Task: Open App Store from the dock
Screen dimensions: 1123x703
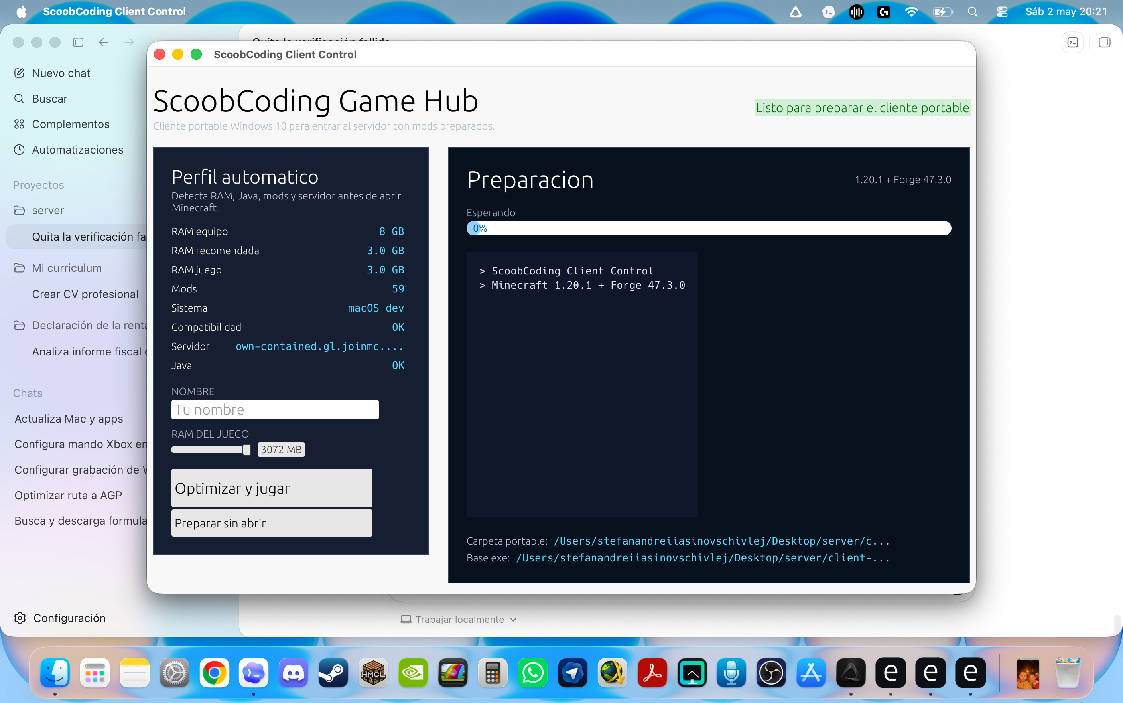Action: [811, 672]
